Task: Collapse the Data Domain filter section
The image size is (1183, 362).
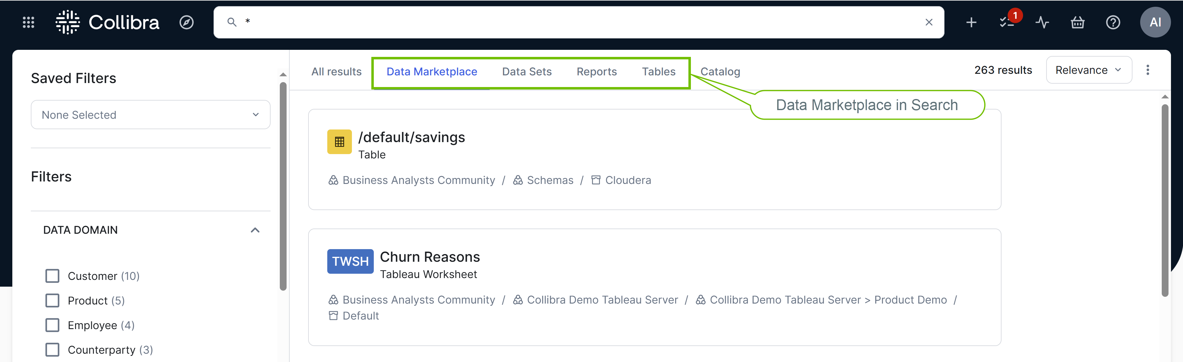Action: point(255,230)
